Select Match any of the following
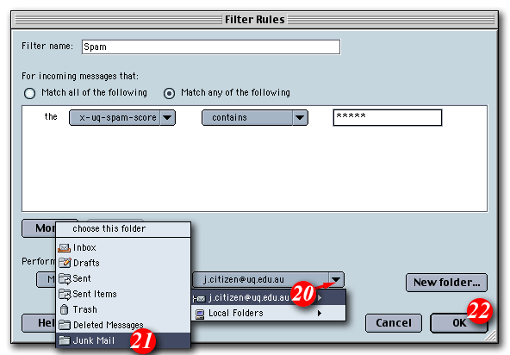Screen dimensions: 510x355 [169, 93]
